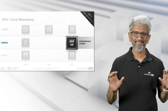The image size is (168, 111).
Task: Select the COVES row label
Action: [5, 29]
